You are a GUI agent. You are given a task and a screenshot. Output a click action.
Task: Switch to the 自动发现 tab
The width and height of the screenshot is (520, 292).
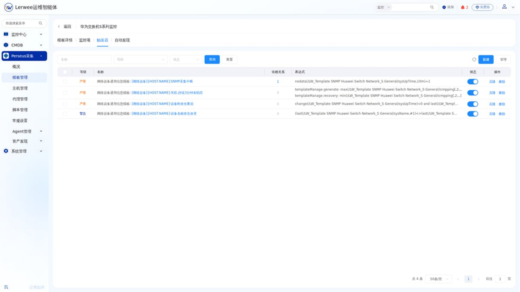click(122, 40)
